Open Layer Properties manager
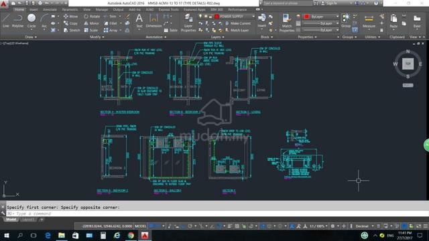The image size is (429, 241). (x=188, y=23)
